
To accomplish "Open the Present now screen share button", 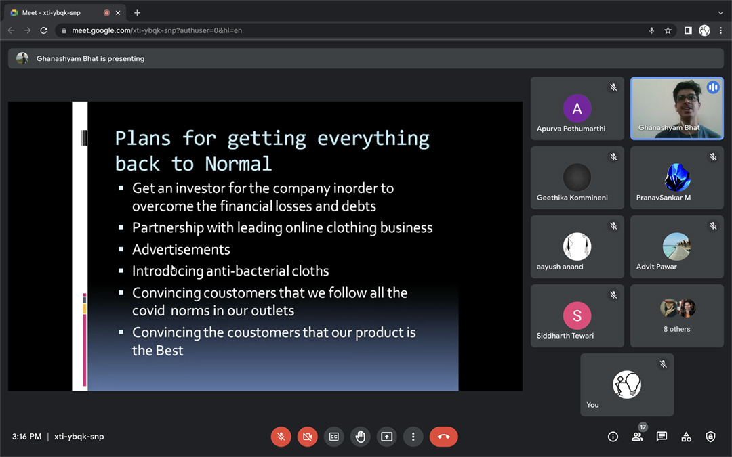I will click(x=387, y=437).
